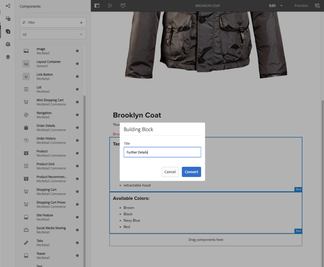The image size is (324, 267).
Task: Clear the component Filter field
Action: pos(81,22)
